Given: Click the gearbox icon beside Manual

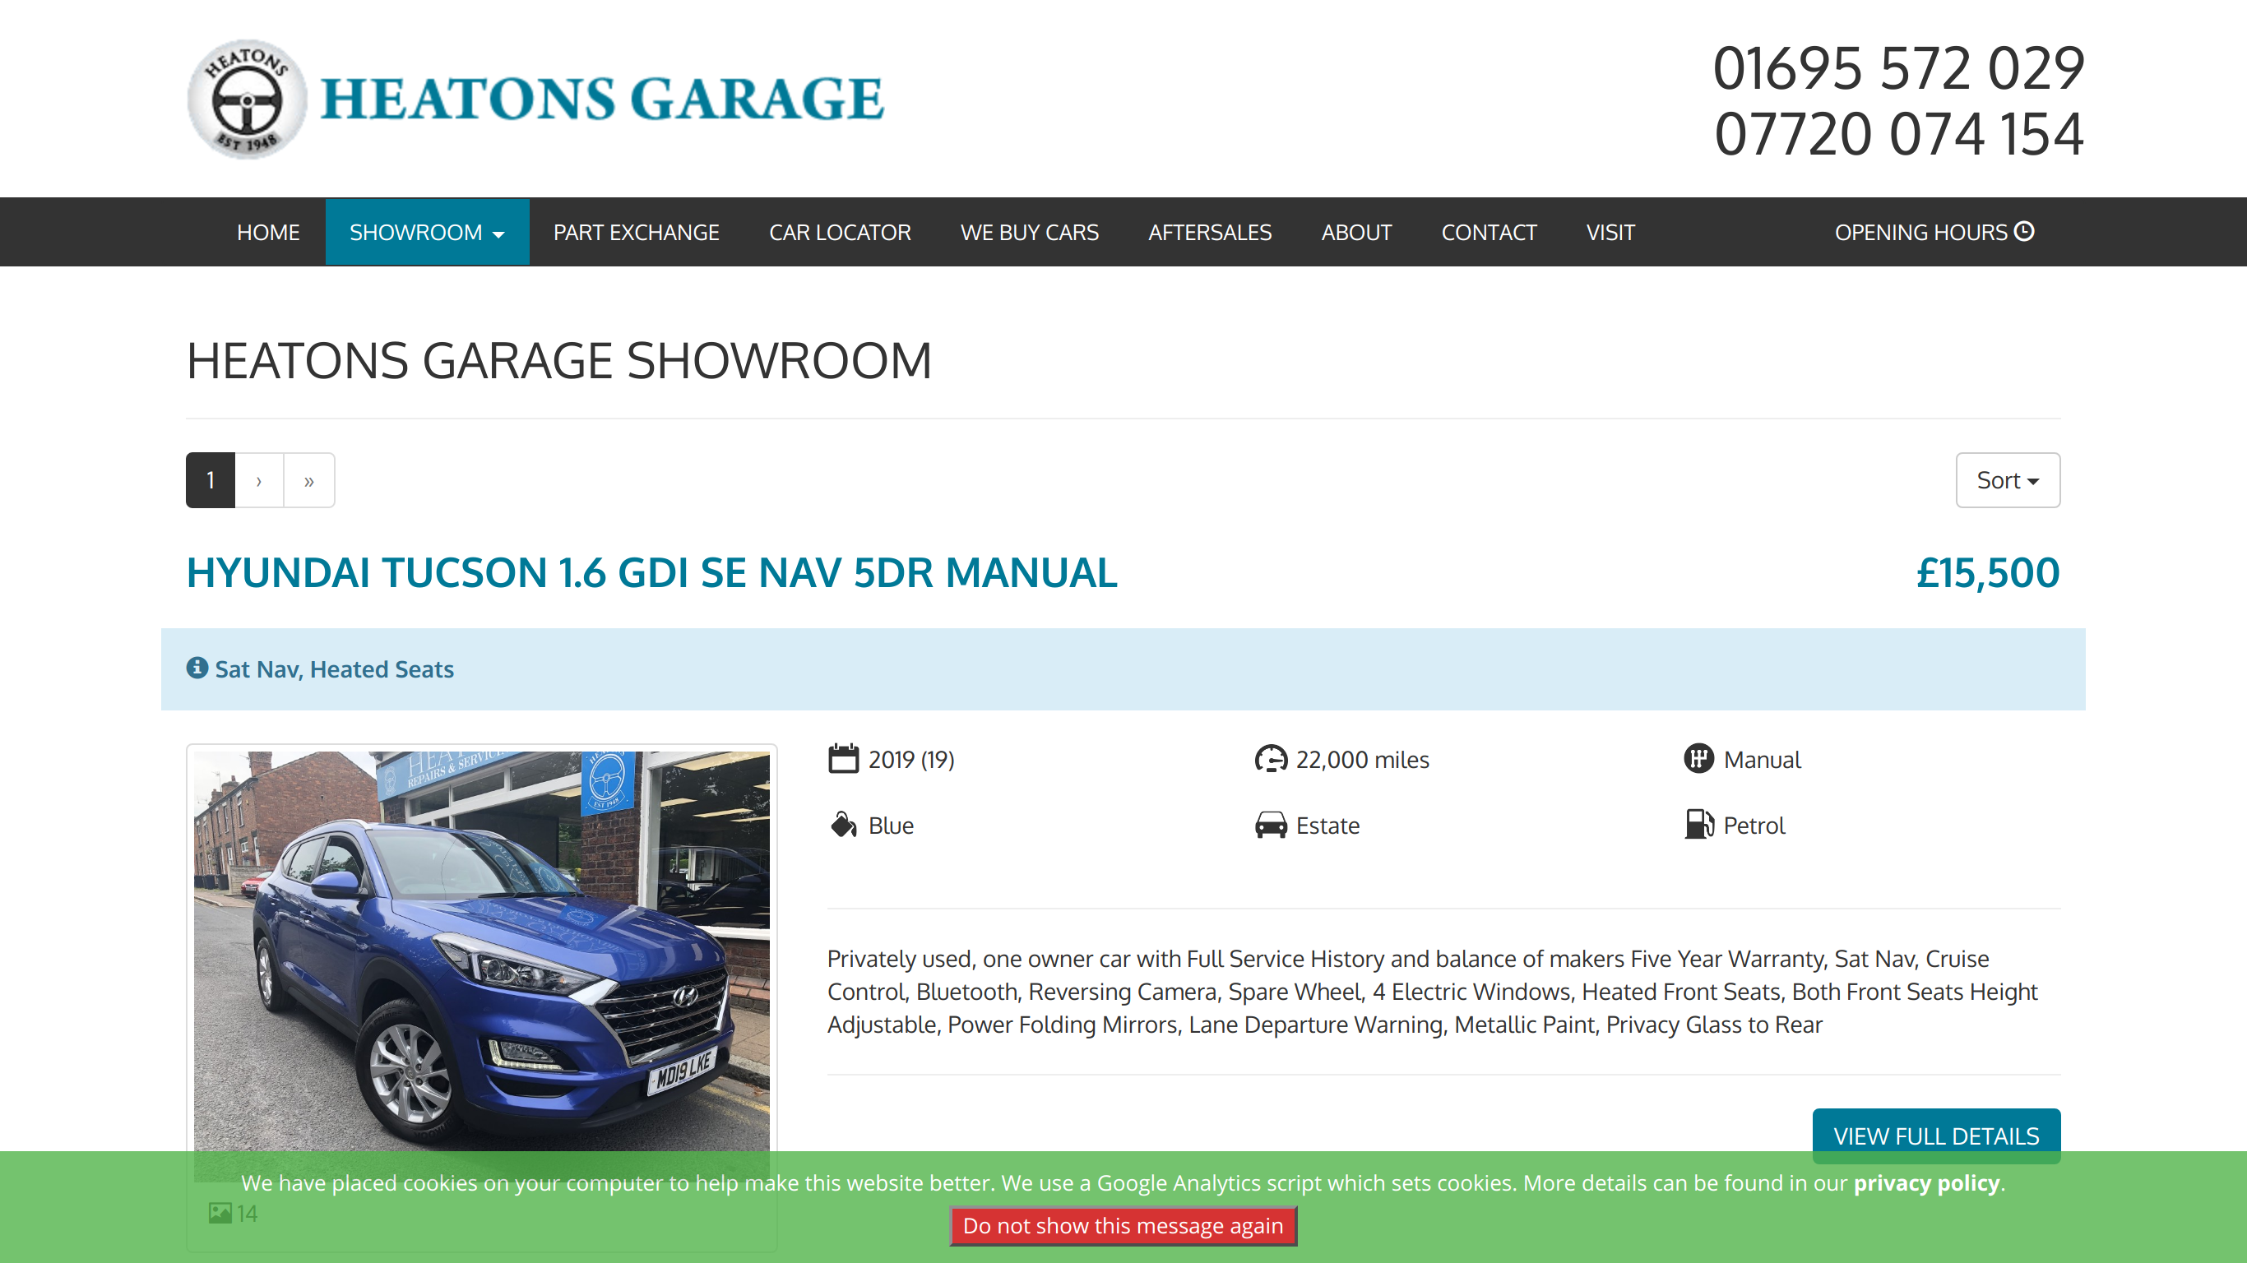Looking at the screenshot, I should pos(1698,759).
